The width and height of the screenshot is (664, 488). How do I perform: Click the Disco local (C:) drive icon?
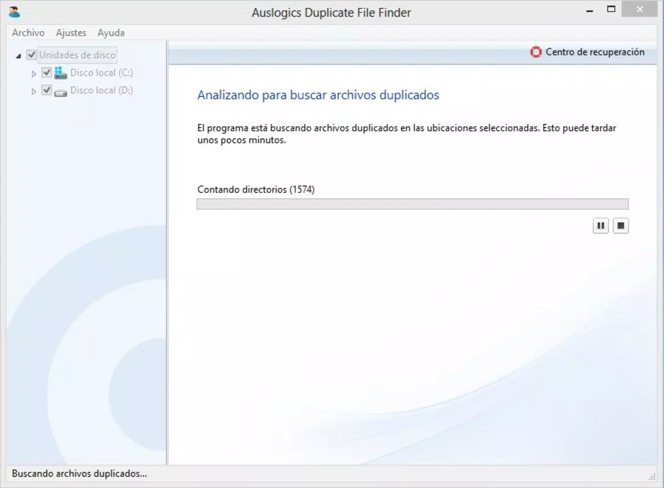(60, 73)
